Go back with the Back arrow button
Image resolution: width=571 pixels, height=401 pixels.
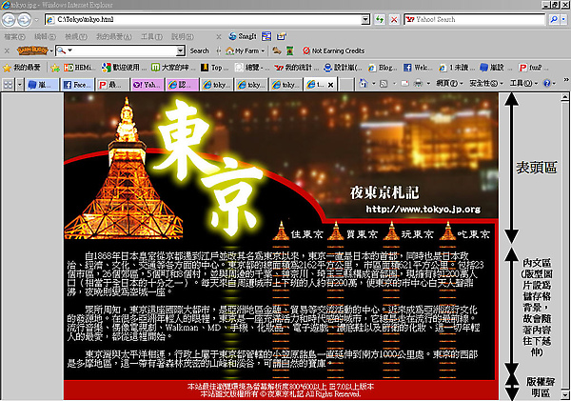9,20
